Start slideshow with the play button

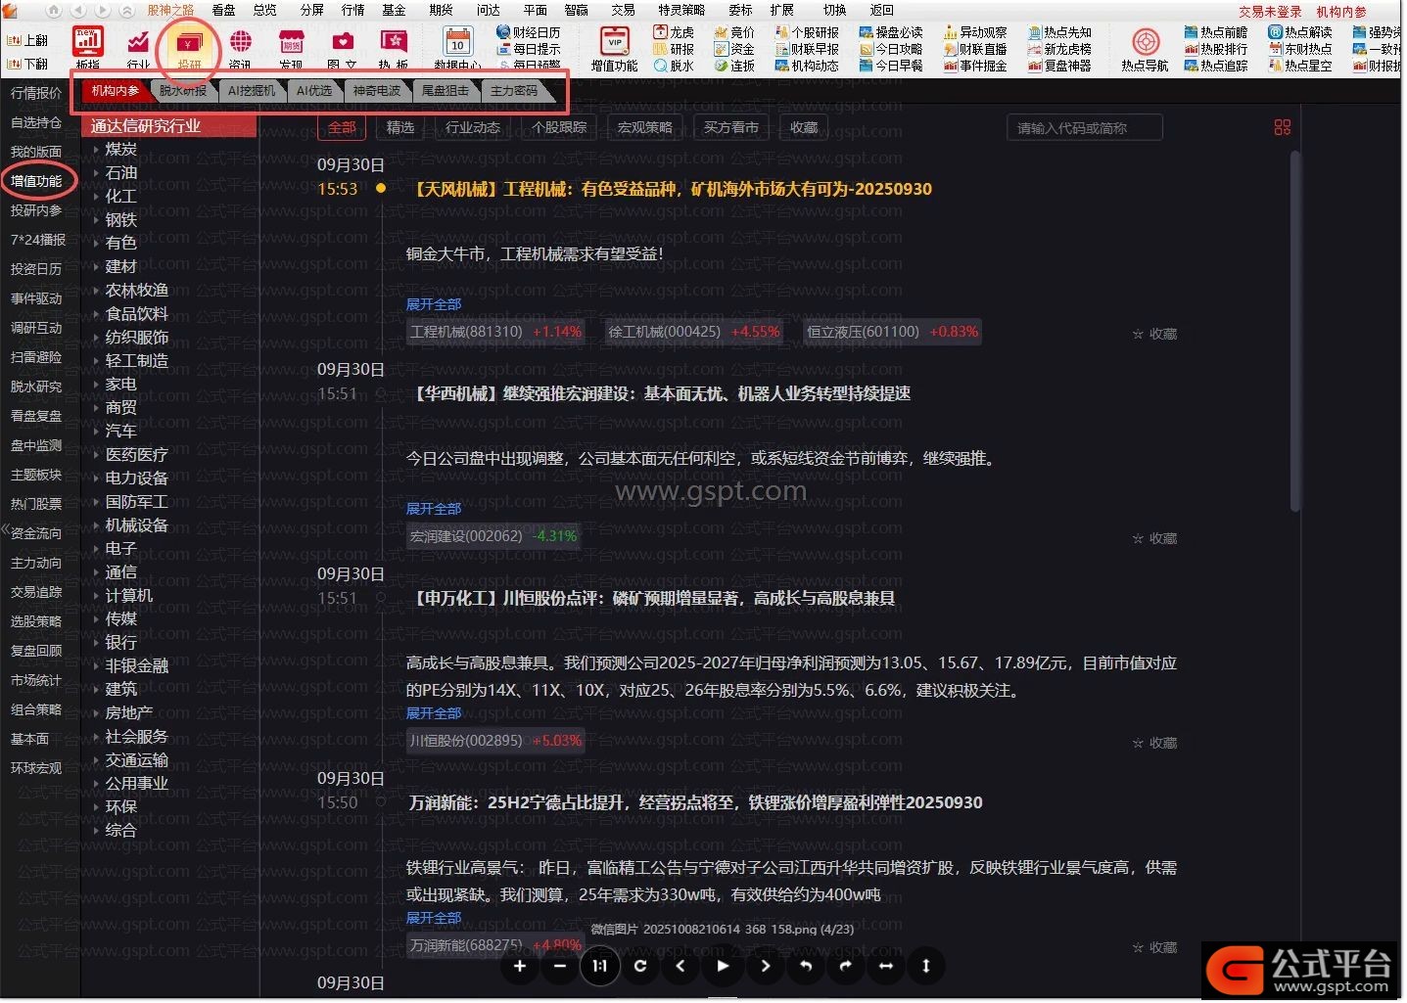click(723, 967)
